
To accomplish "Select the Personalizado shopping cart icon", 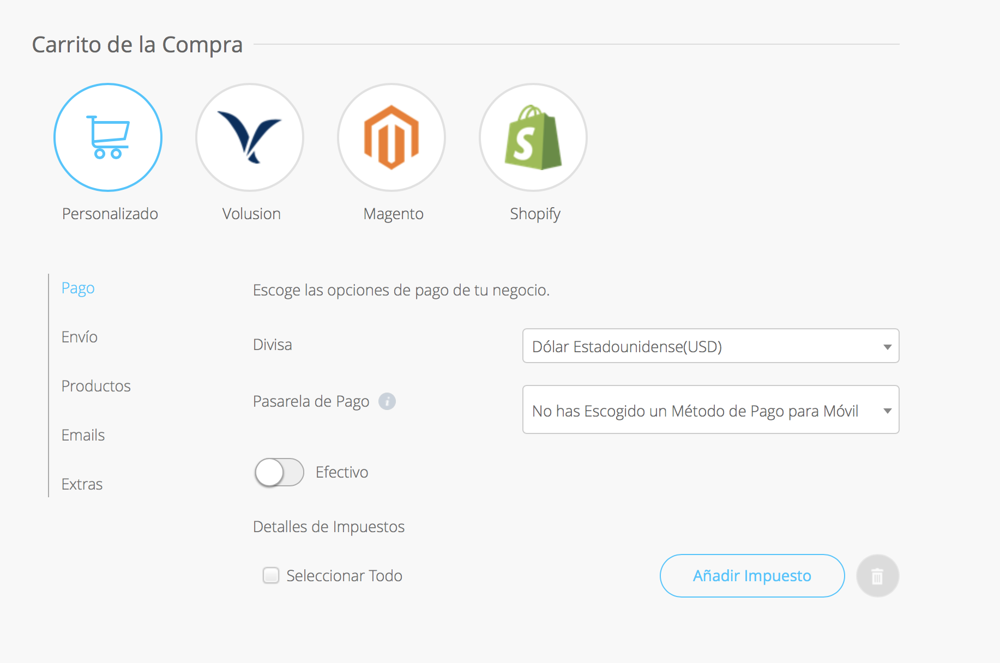I will tap(108, 137).
